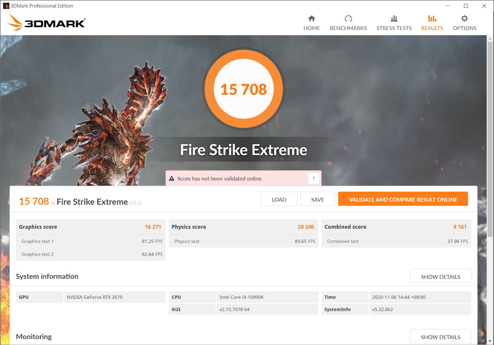Click the Combined test row

pyautogui.click(x=396, y=241)
